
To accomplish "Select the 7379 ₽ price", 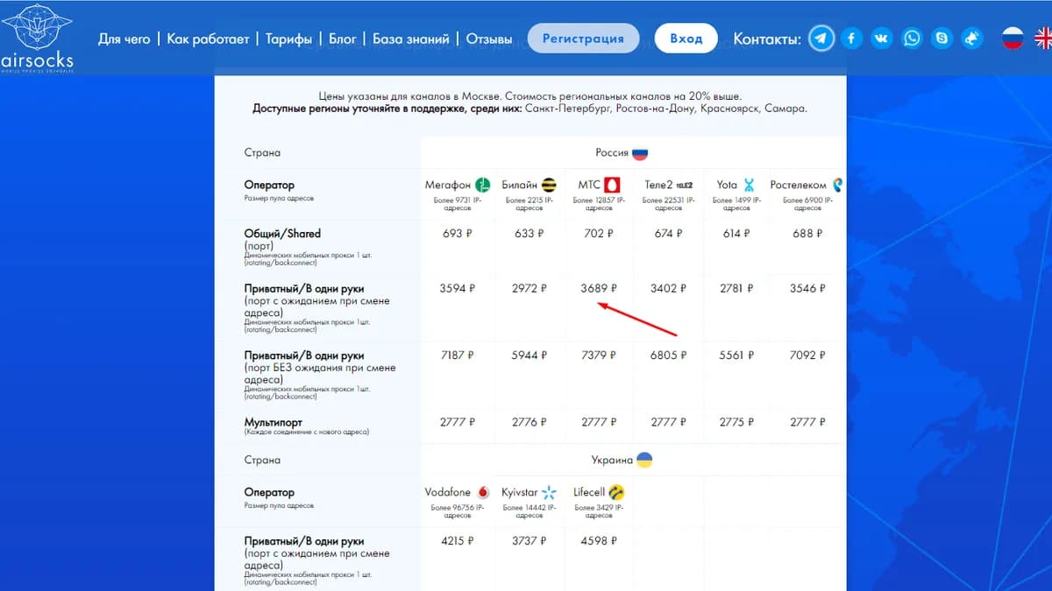I will click(x=599, y=355).
